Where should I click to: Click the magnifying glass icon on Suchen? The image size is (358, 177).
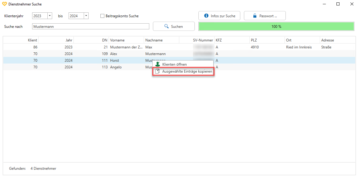(166, 26)
